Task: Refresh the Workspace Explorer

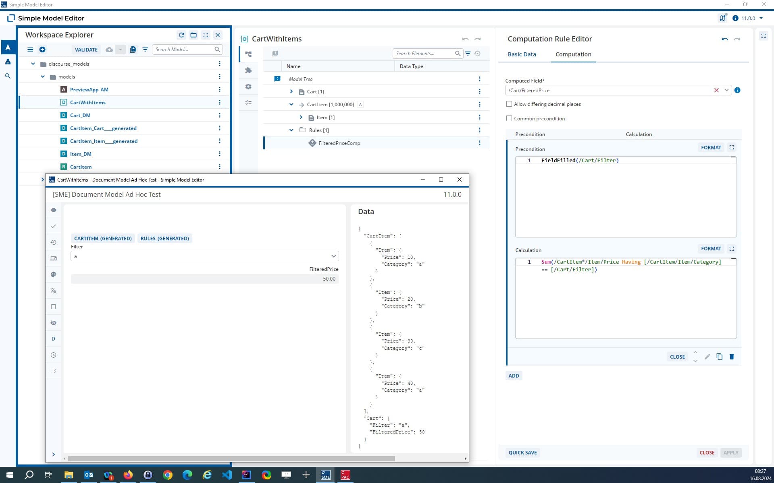Action: click(x=181, y=35)
